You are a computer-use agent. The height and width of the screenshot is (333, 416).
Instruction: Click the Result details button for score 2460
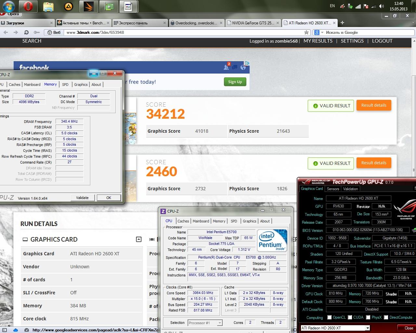coord(374,163)
